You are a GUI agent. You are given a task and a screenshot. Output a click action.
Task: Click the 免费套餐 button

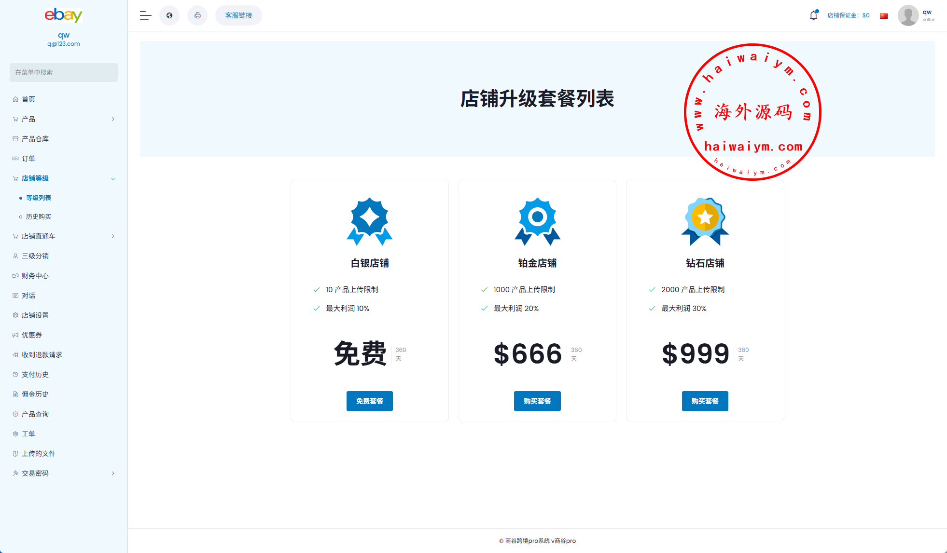pyautogui.click(x=369, y=401)
